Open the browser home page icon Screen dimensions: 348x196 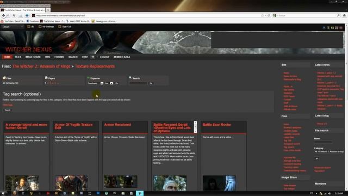(344, 16)
